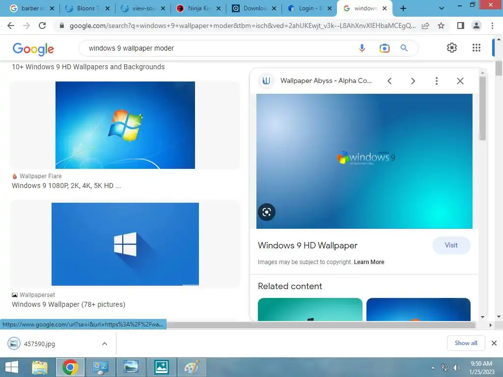Screen dimensions: 503x377
Task: Click the site lock icon in address bar
Action: [62, 26]
